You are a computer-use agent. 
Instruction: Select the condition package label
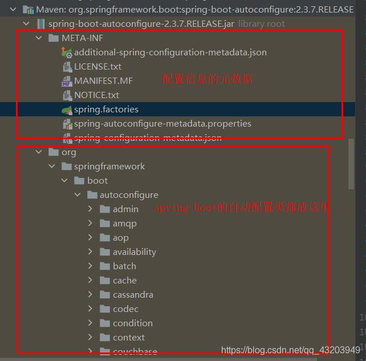click(133, 323)
